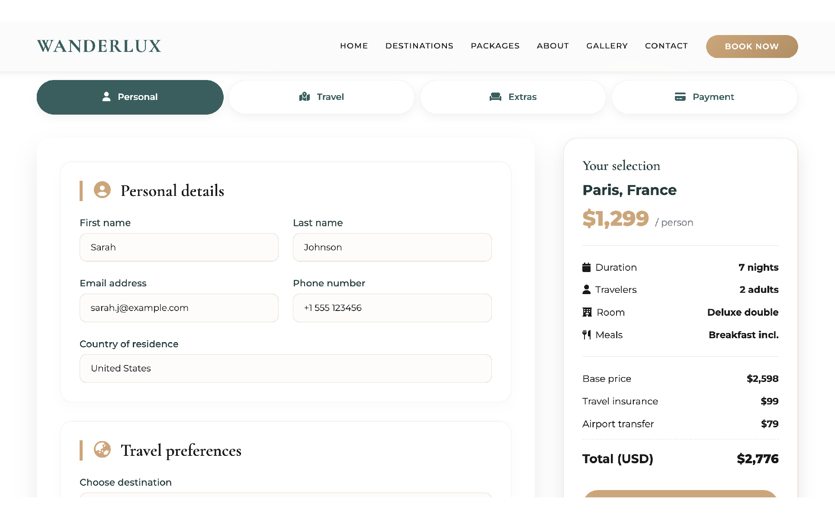This screenshot has height=519, width=835.
Task: Click the traveler icon next to Travelers
Action: (586, 289)
